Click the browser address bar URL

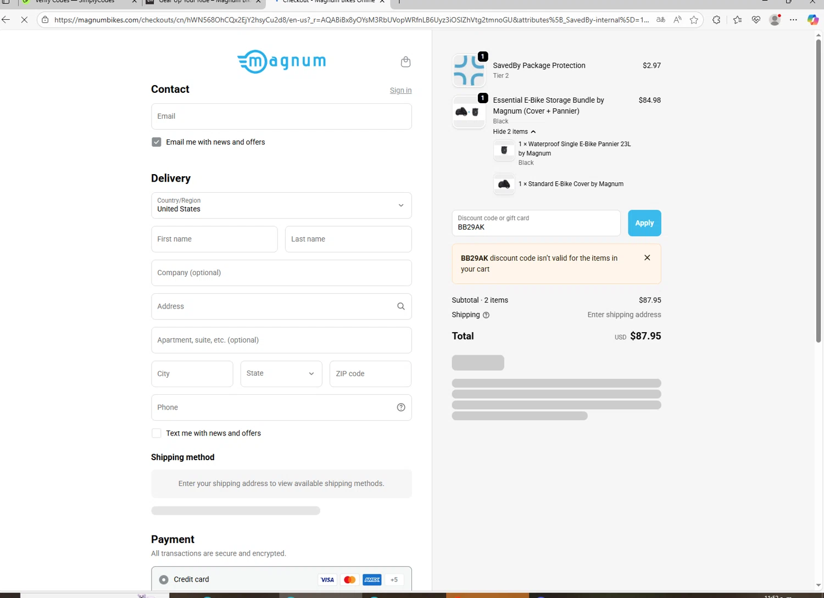click(x=352, y=20)
